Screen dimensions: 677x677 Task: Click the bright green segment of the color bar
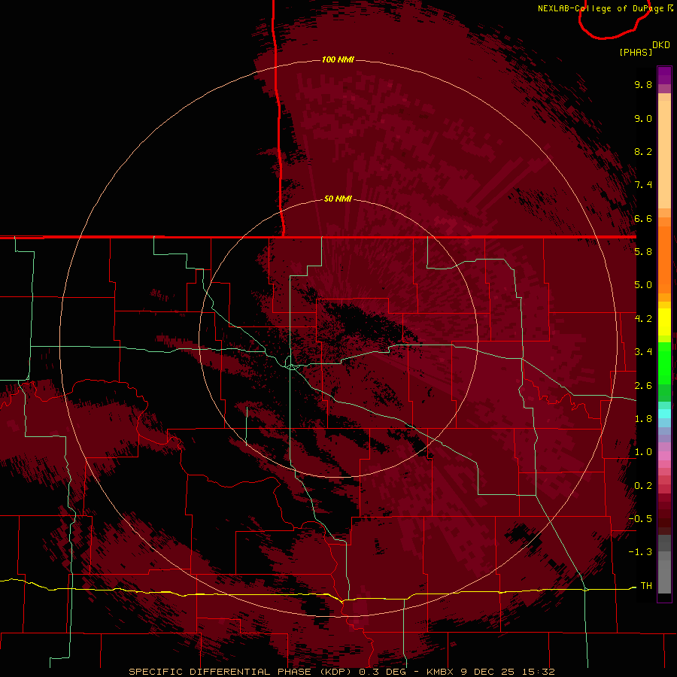664,363
